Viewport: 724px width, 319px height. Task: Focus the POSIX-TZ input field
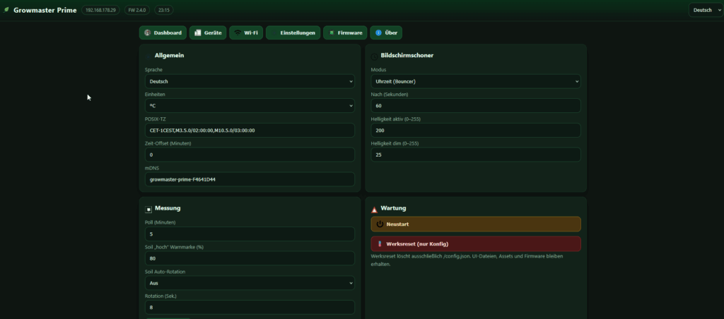(250, 130)
